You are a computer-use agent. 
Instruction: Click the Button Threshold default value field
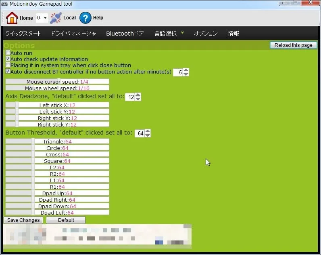140,133
